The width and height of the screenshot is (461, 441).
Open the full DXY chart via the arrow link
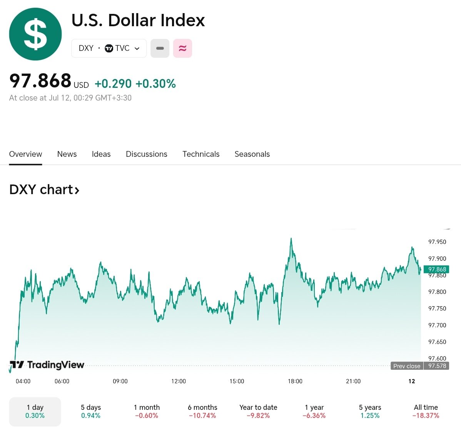click(77, 189)
